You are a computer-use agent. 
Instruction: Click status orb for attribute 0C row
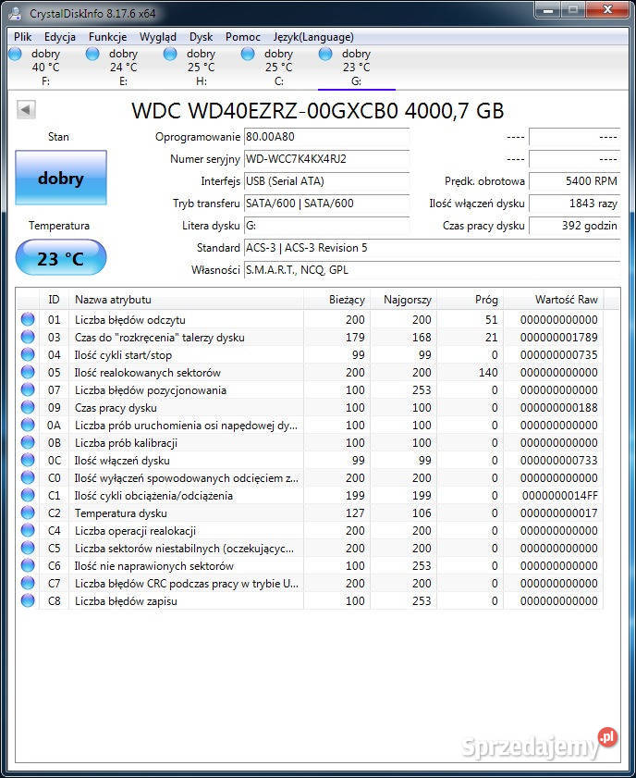point(28,460)
